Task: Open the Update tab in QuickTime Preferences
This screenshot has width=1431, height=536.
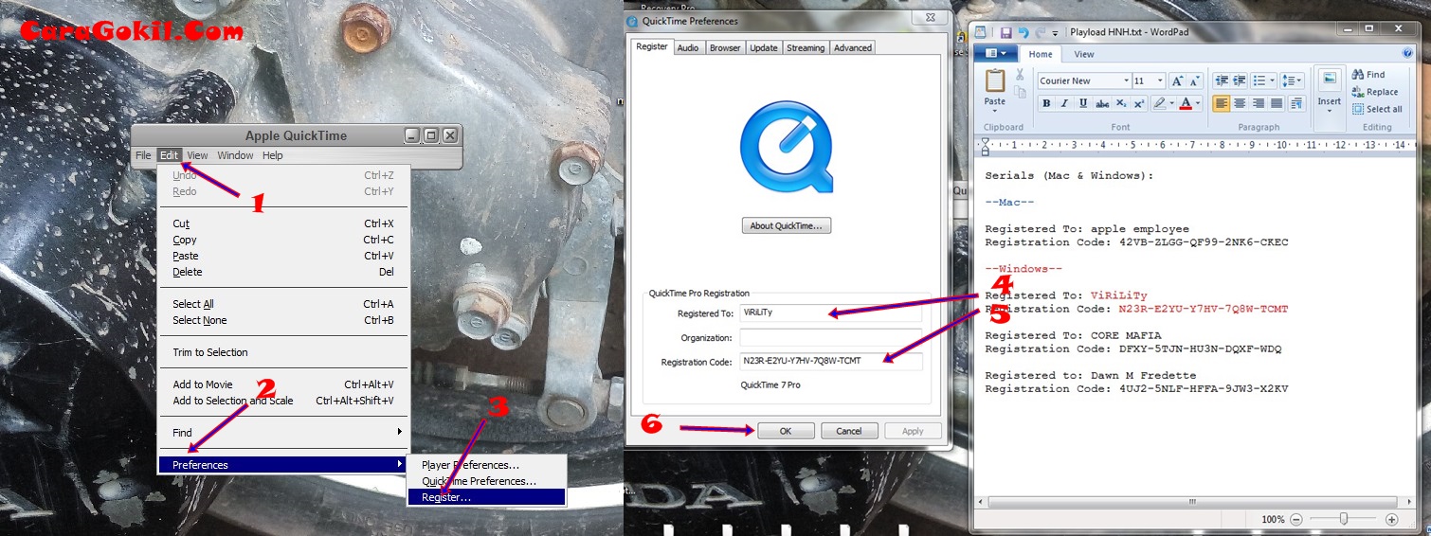Action: 763,47
